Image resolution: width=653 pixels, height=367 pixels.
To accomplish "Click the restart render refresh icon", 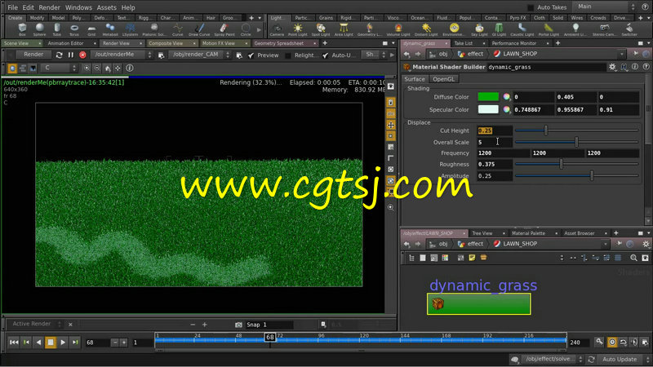I will (59, 55).
